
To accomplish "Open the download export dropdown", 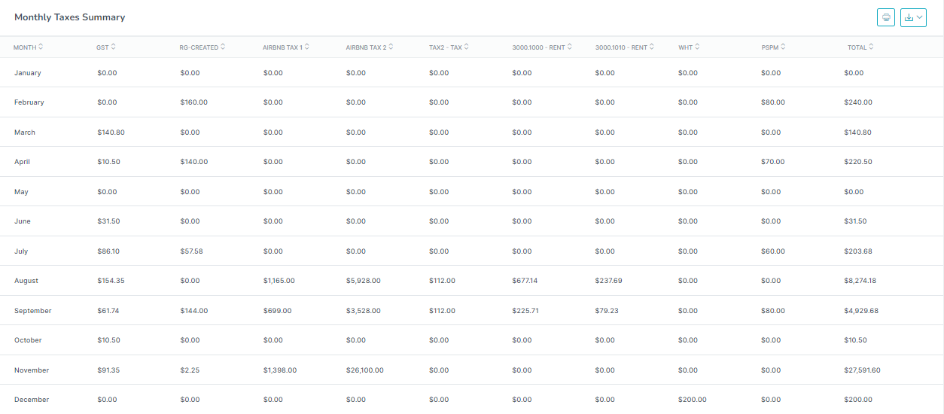I will point(913,17).
